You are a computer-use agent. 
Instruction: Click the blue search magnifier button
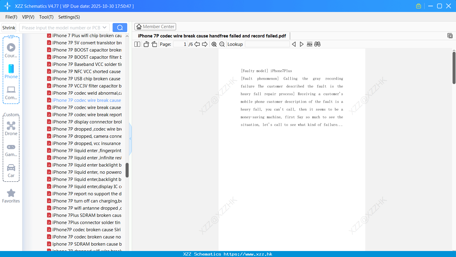[x=120, y=28]
